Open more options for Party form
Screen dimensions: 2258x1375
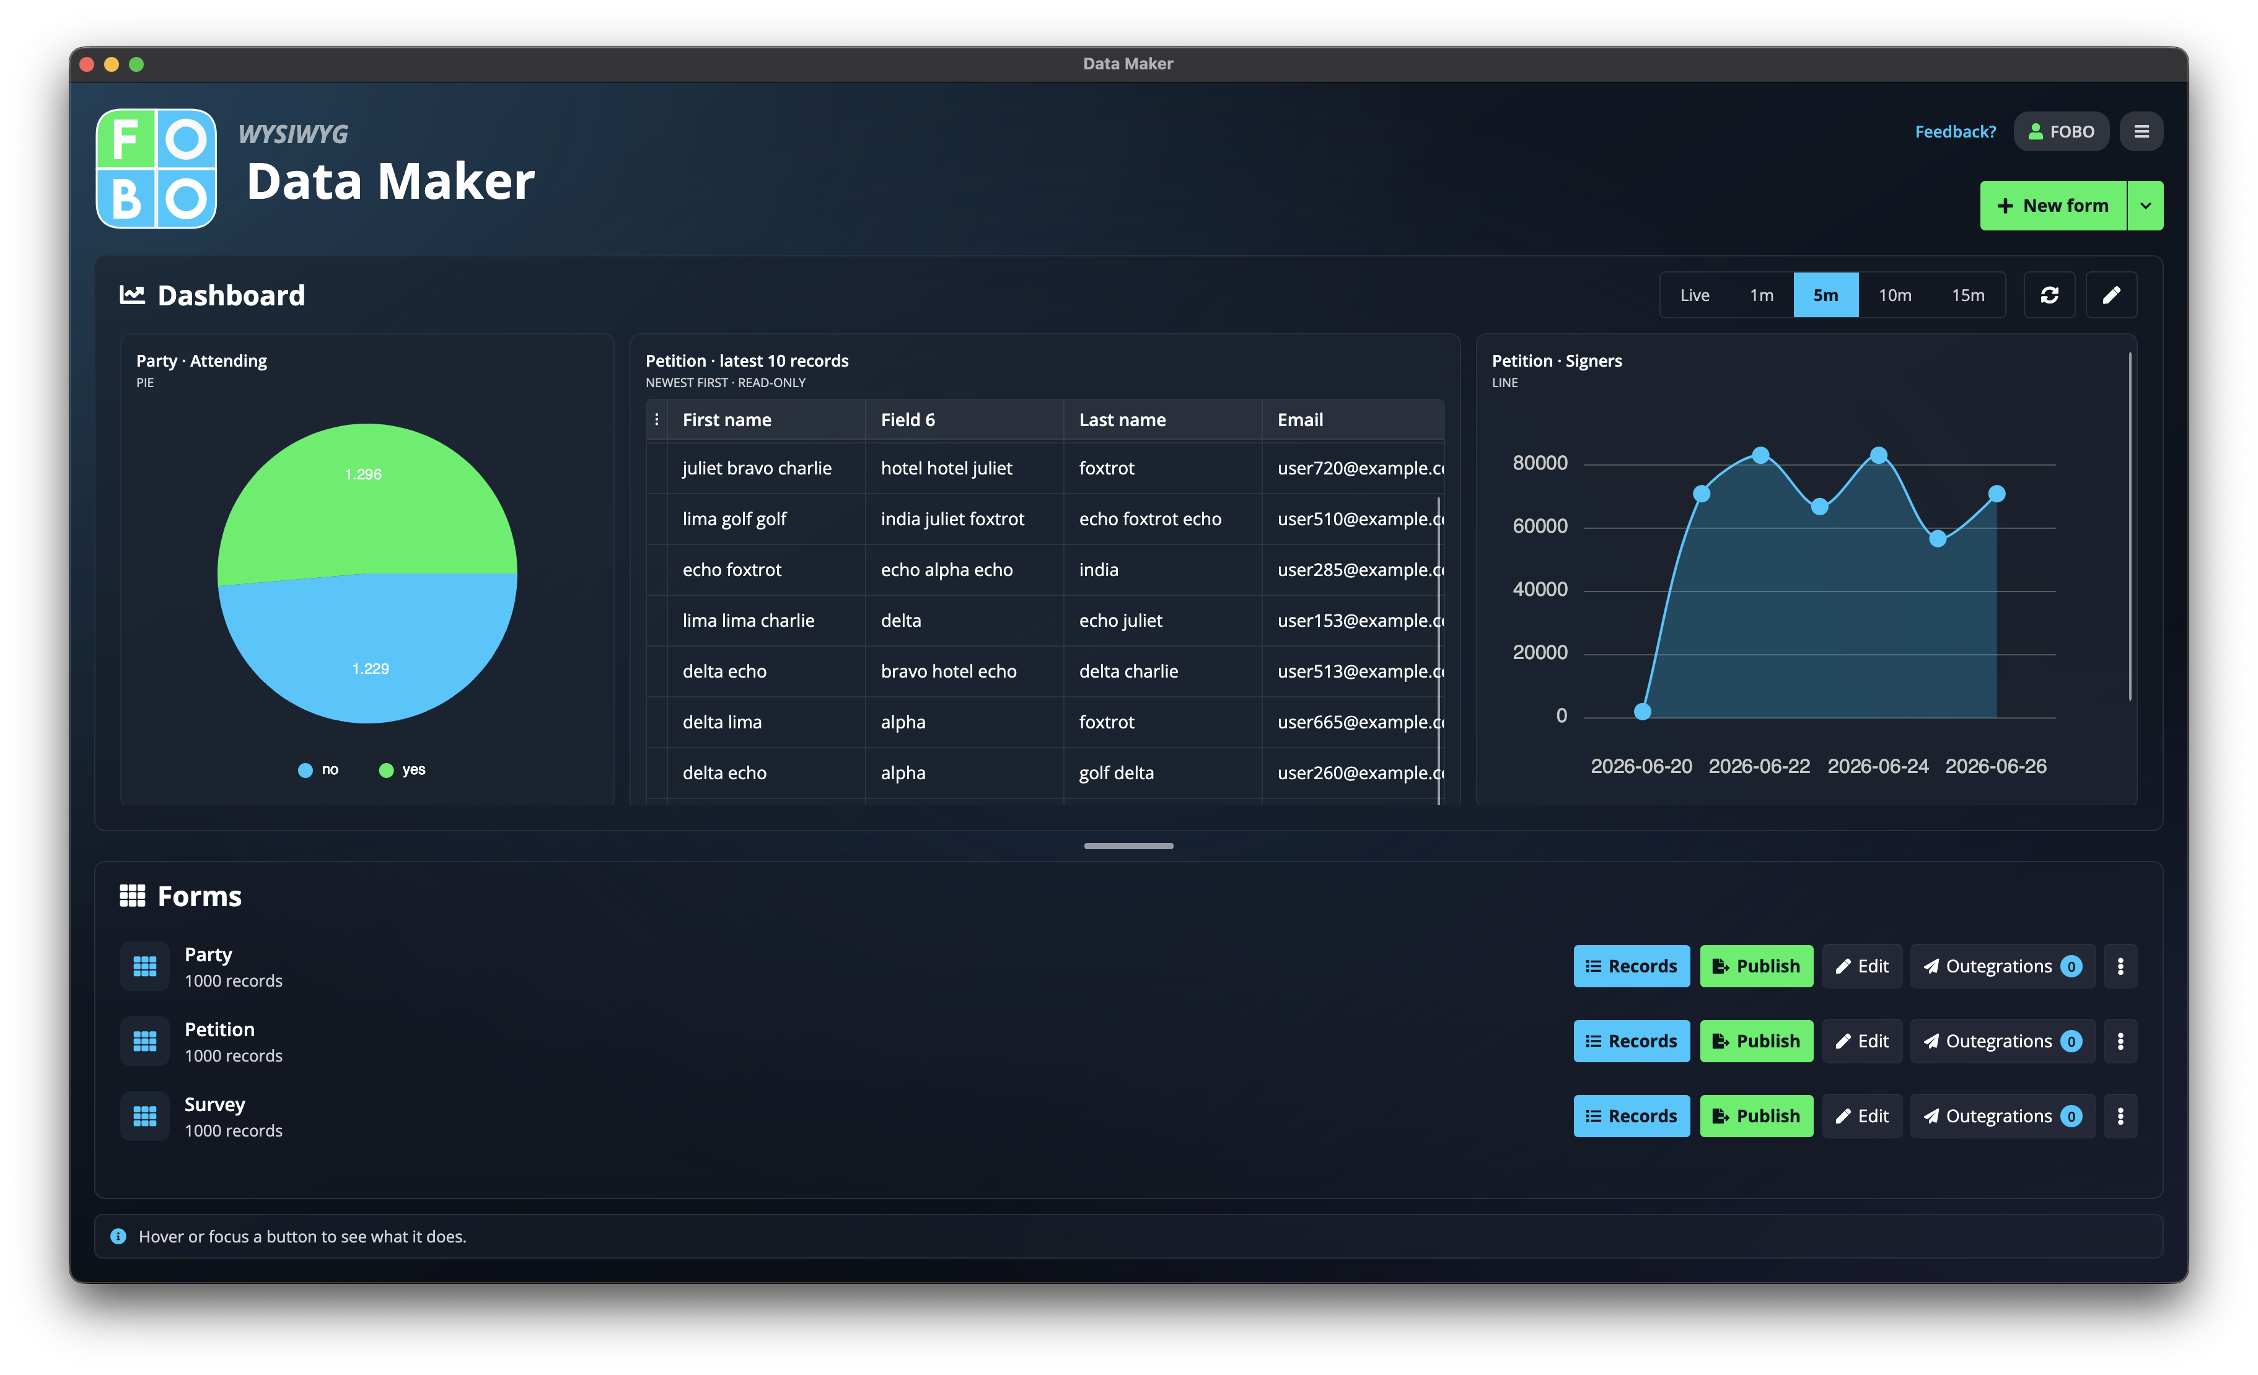click(2120, 966)
